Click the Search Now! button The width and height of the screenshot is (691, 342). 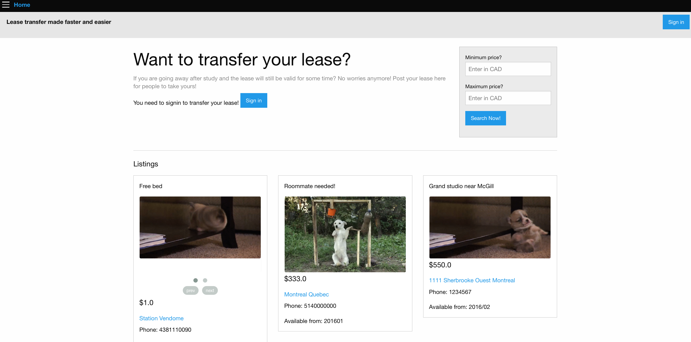tap(485, 118)
